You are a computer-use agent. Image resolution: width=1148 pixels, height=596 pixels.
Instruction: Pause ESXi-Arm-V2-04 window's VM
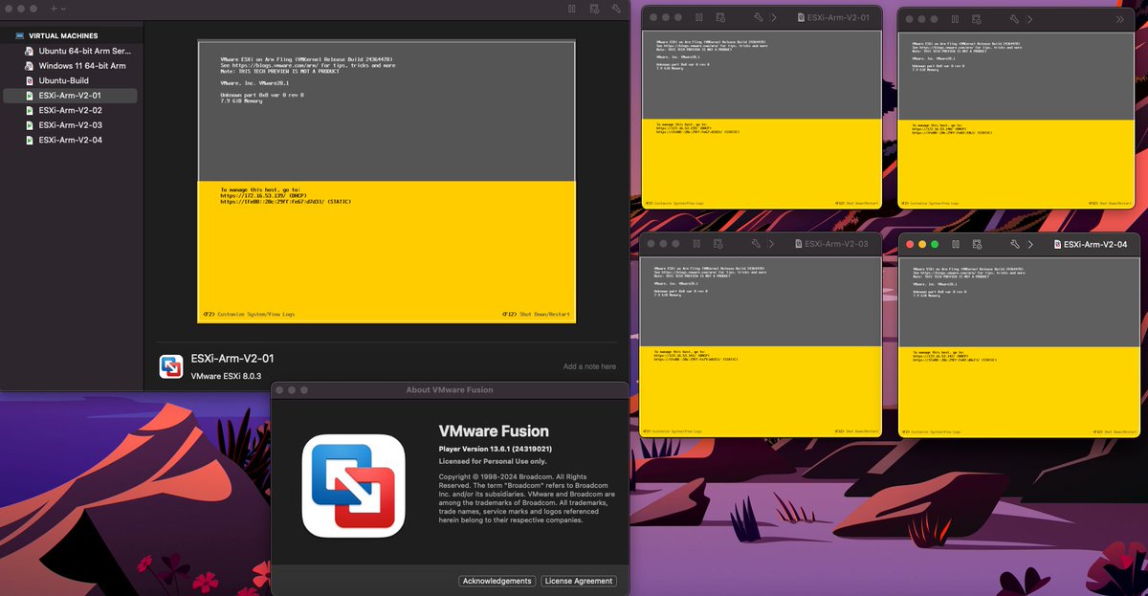point(956,245)
